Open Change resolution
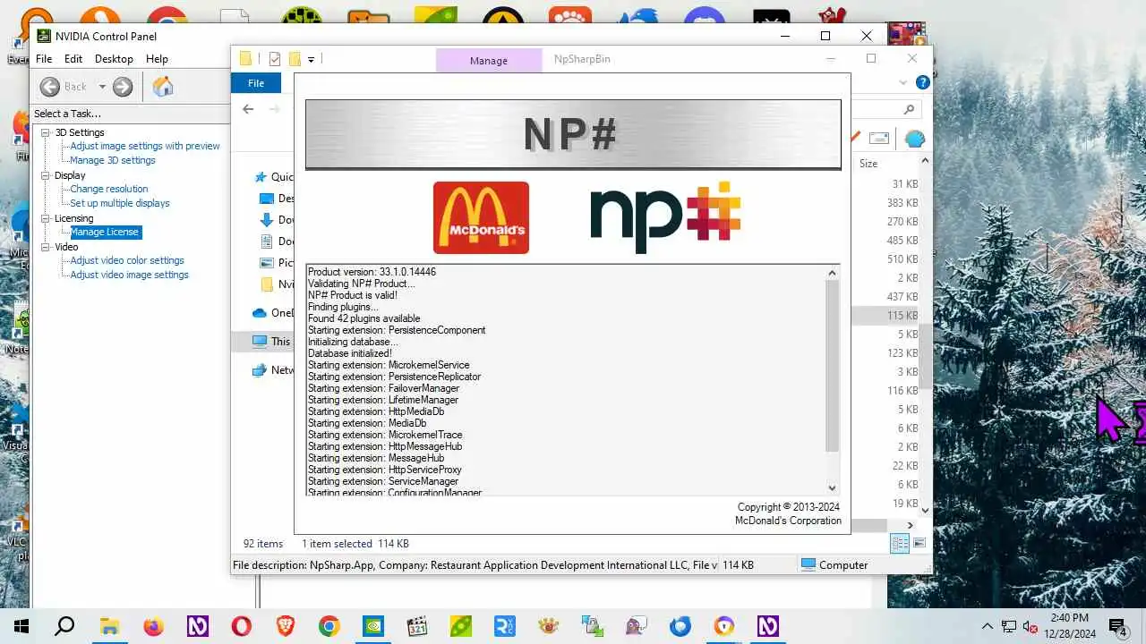 pyautogui.click(x=109, y=189)
